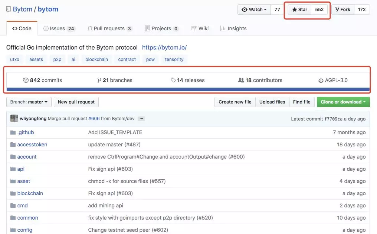
Task: Open the Bytom organization link
Action: coord(23,9)
